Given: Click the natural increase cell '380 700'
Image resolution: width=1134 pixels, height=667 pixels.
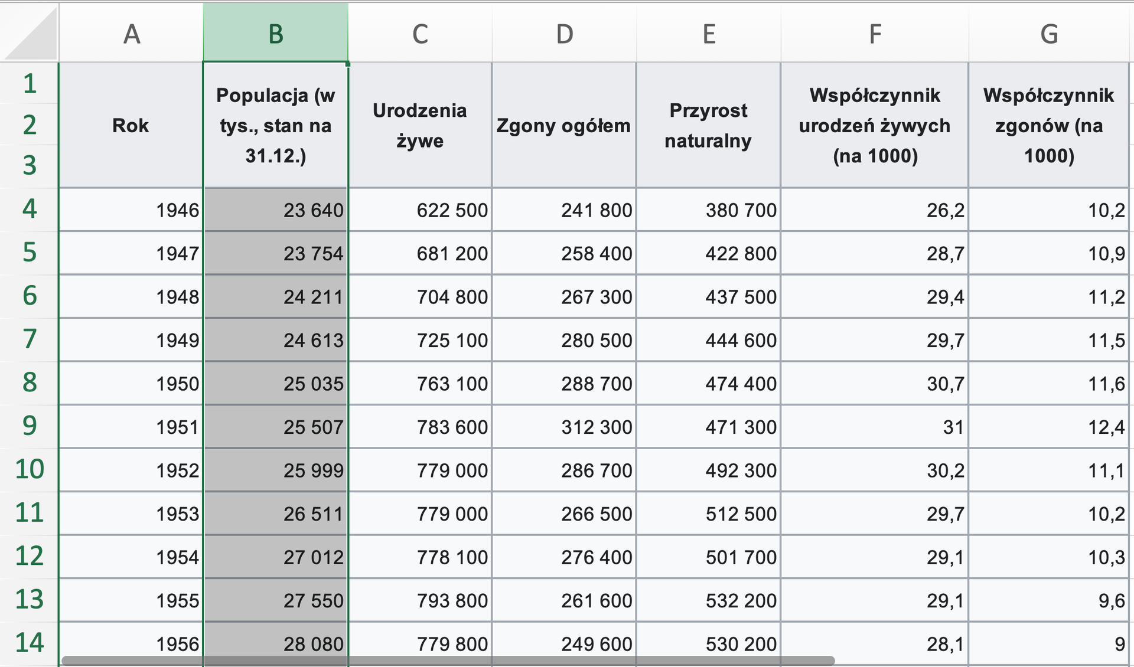Looking at the screenshot, I should pyautogui.click(x=709, y=210).
